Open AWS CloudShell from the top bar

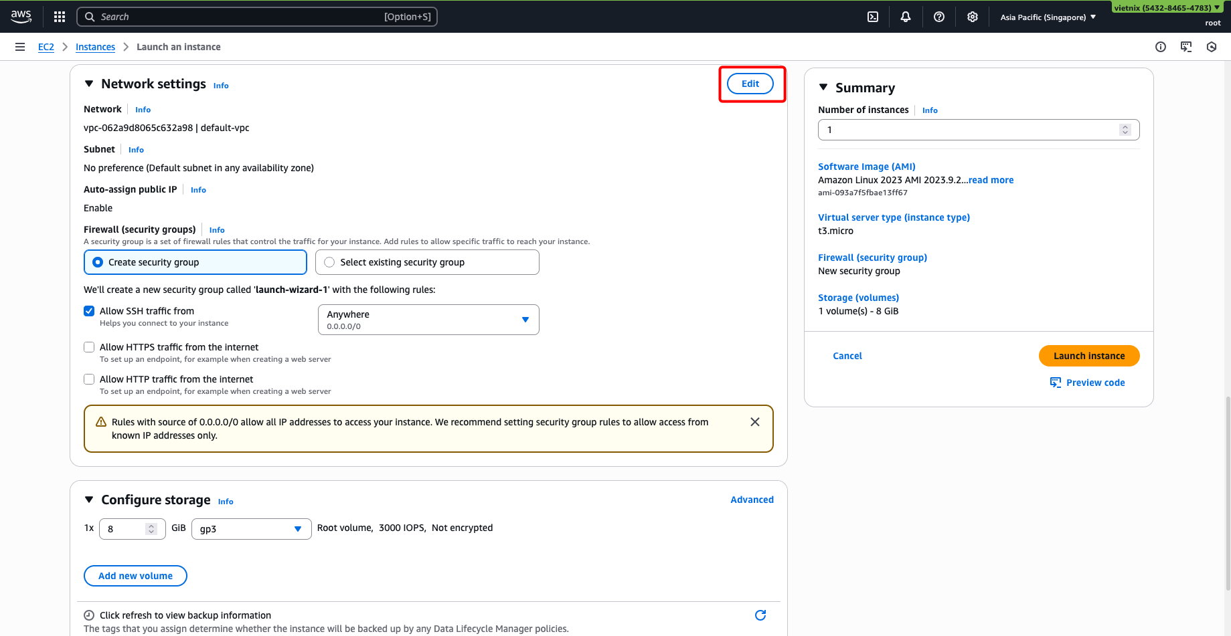[x=872, y=16]
